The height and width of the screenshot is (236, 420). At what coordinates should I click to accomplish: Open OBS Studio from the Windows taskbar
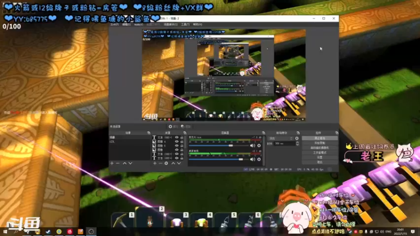coord(91,231)
